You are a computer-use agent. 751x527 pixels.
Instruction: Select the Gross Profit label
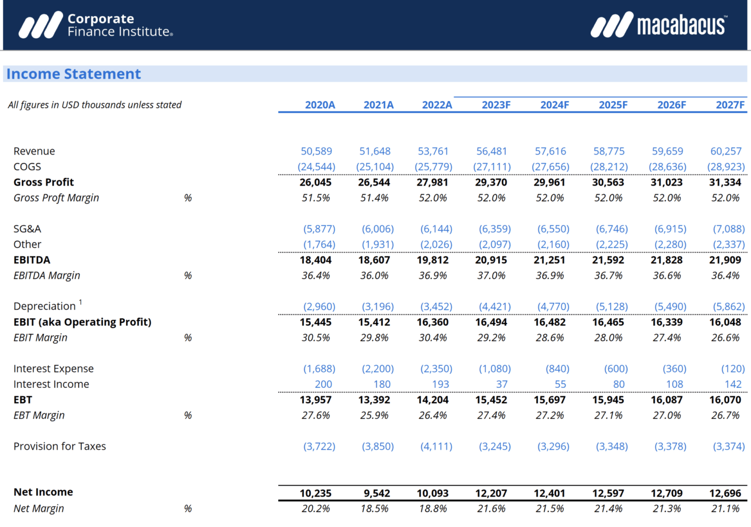44,182
